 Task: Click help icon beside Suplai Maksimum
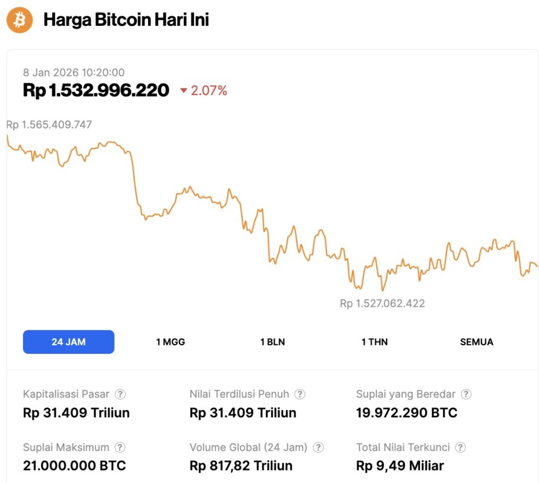click(120, 447)
